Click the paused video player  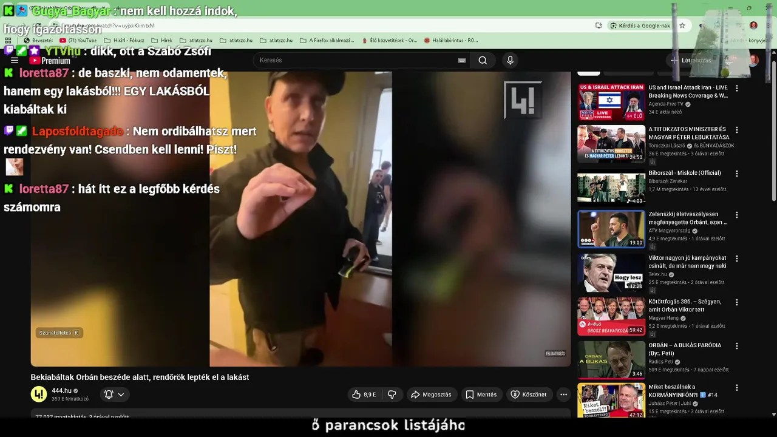pos(300,219)
